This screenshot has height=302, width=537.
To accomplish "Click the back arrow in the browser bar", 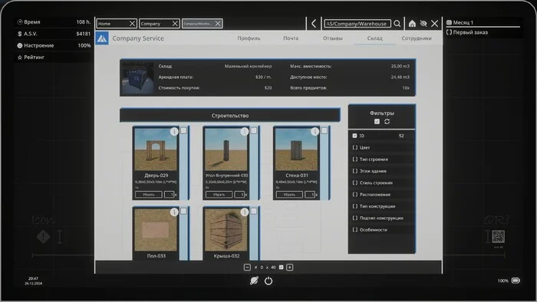I will (314, 24).
